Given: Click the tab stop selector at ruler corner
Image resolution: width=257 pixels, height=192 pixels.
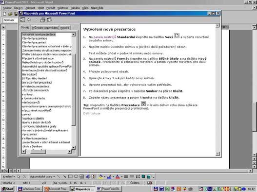Looking at the screenshot, I should click(3, 27).
